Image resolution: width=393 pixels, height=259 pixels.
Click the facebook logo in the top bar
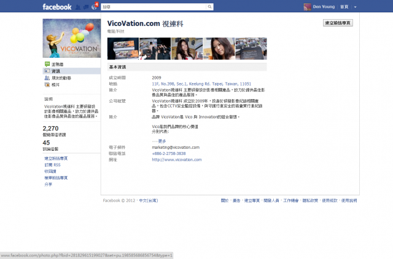(57, 7)
